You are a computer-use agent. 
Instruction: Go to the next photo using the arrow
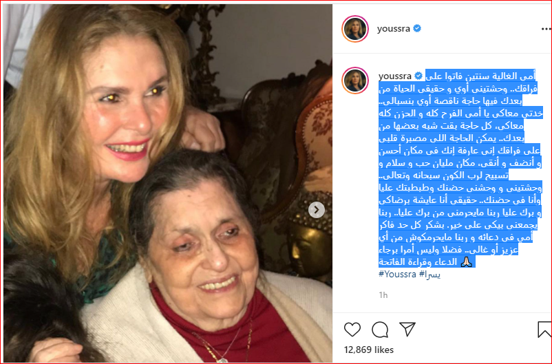tap(316, 210)
